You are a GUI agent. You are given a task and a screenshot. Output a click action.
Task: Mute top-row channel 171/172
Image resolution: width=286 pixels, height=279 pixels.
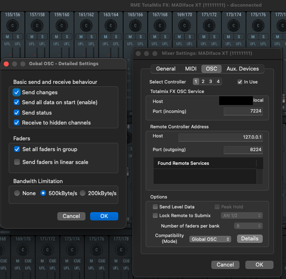[204, 37]
